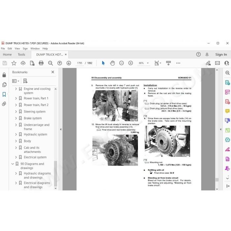Open the Power train, Part 2 bookmark
231x231 pixels.
click(36, 105)
